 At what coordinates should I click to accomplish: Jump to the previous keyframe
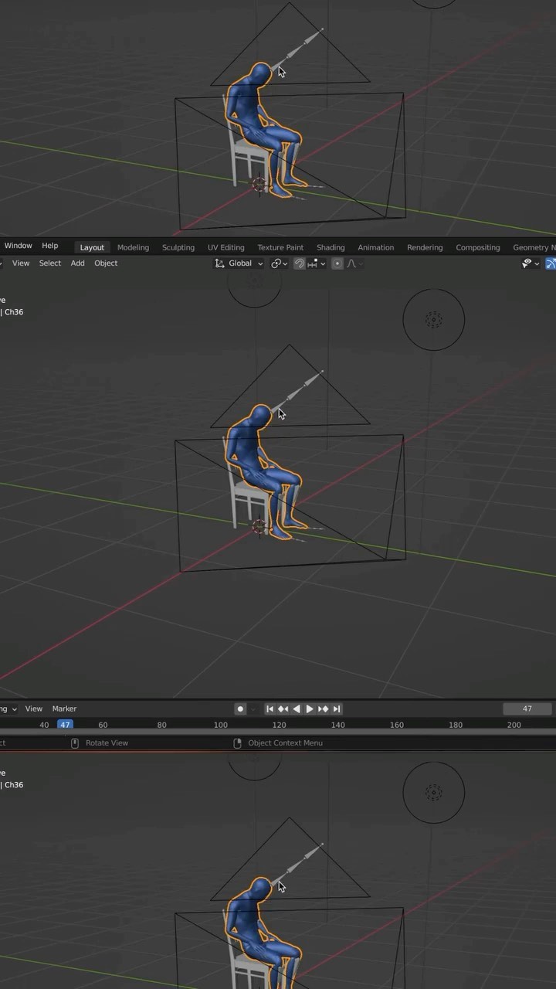[283, 709]
